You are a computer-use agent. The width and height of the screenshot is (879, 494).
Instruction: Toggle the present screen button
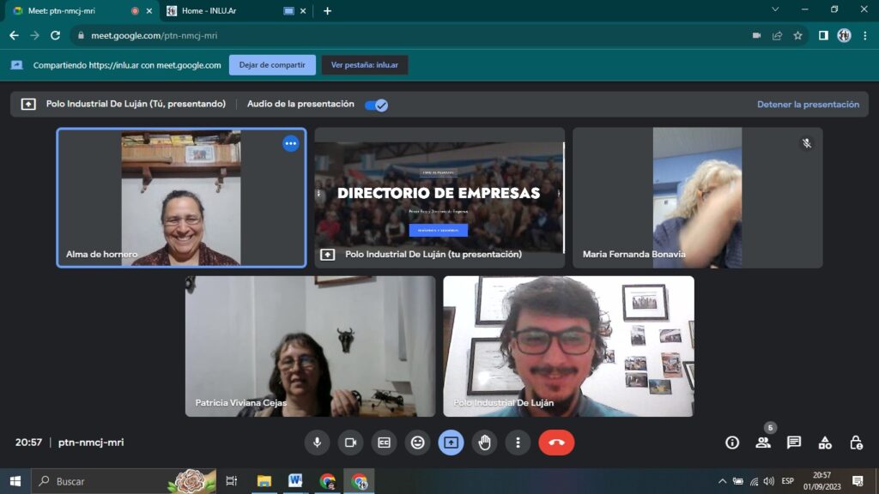click(451, 443)
